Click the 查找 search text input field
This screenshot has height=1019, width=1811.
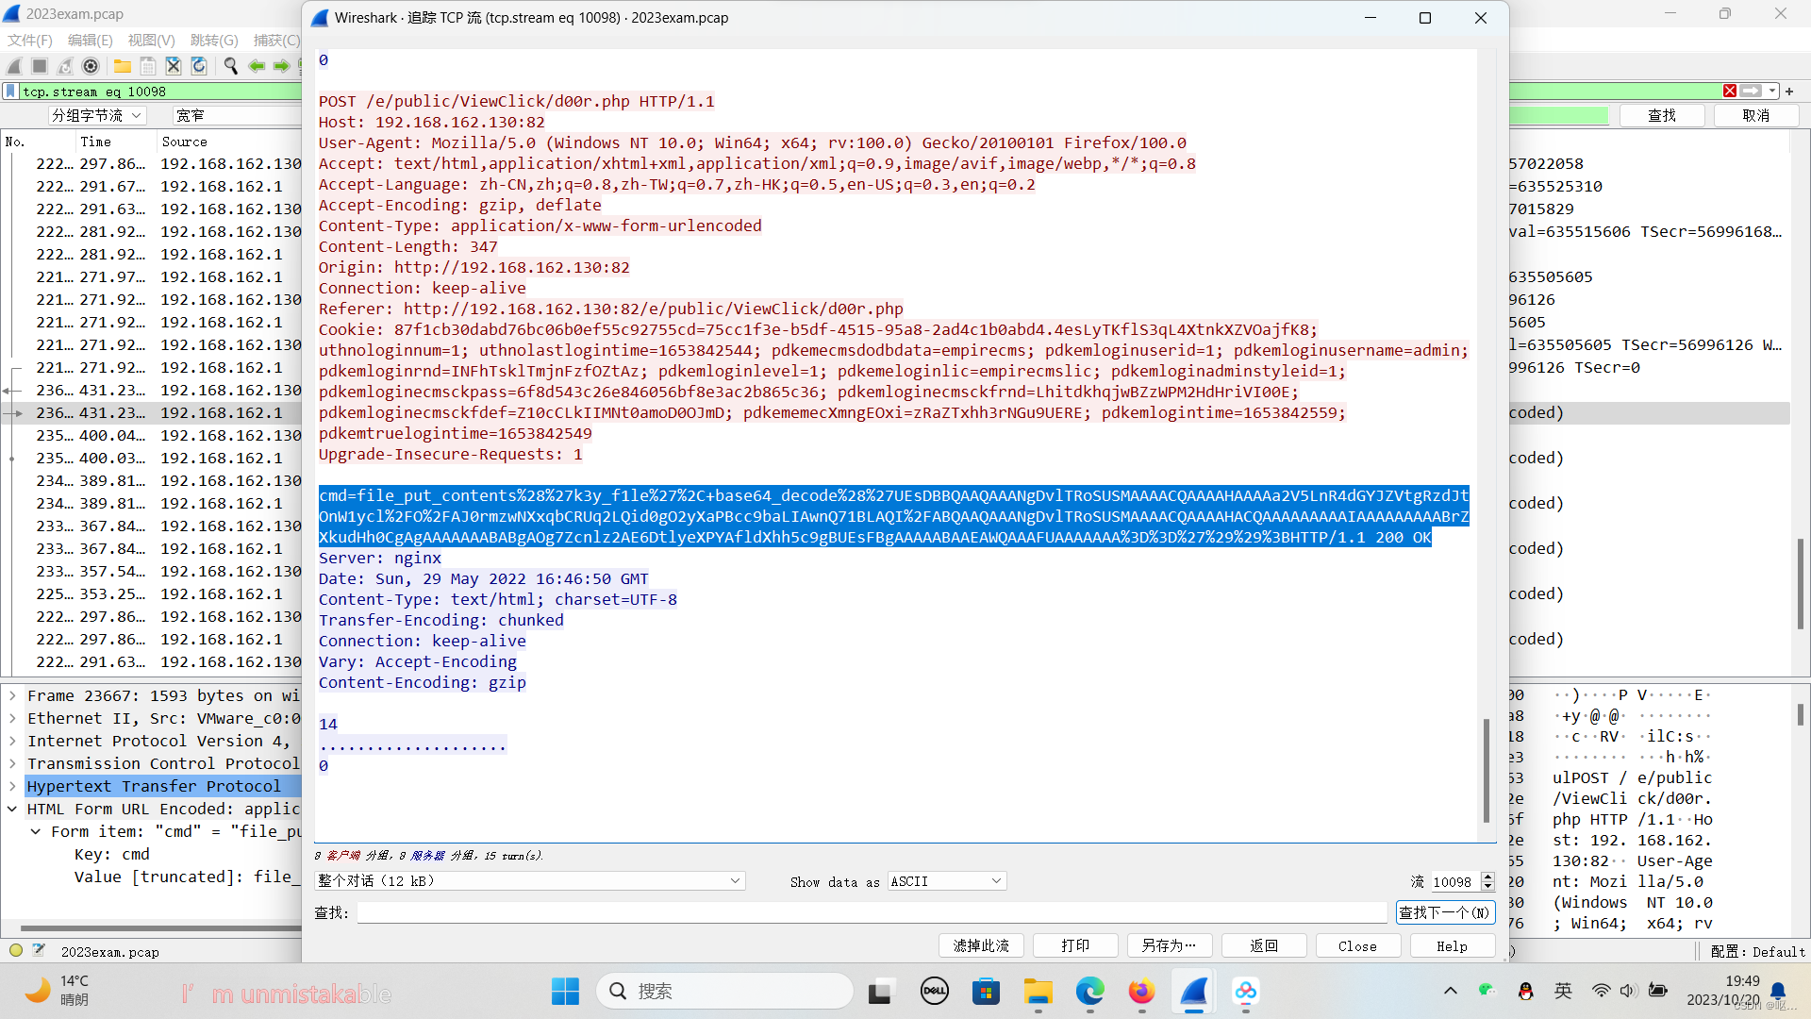[x=872, y=912]
